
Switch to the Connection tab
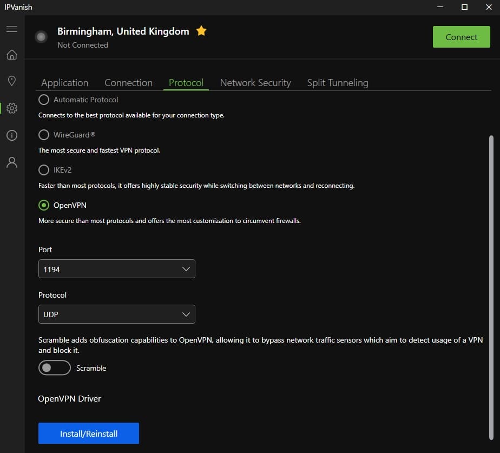[128, 83]
